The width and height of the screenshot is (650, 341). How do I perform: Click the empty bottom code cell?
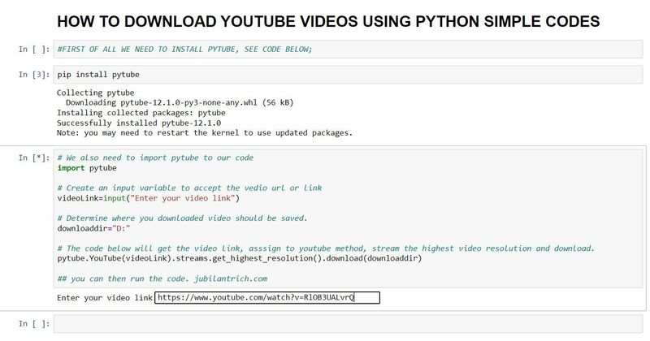click(348, 324)
